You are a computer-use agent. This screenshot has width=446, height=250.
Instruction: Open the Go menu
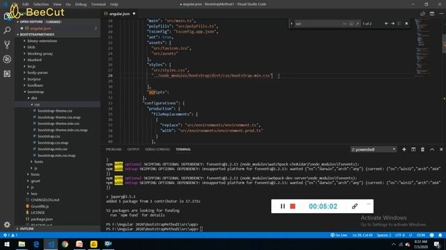pyautogui.click(x=68, y=4)
